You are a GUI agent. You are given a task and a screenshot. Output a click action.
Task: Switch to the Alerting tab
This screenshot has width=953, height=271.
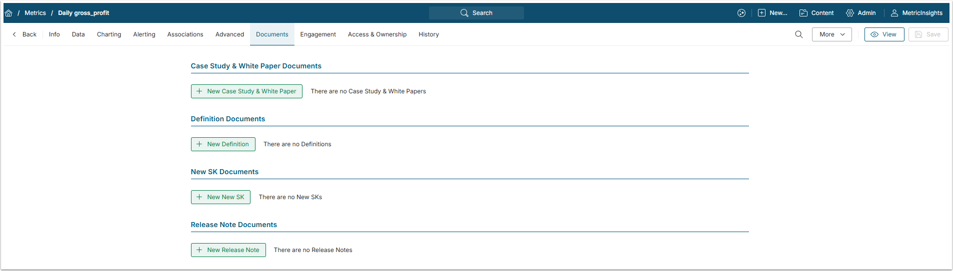click(144, 34)
